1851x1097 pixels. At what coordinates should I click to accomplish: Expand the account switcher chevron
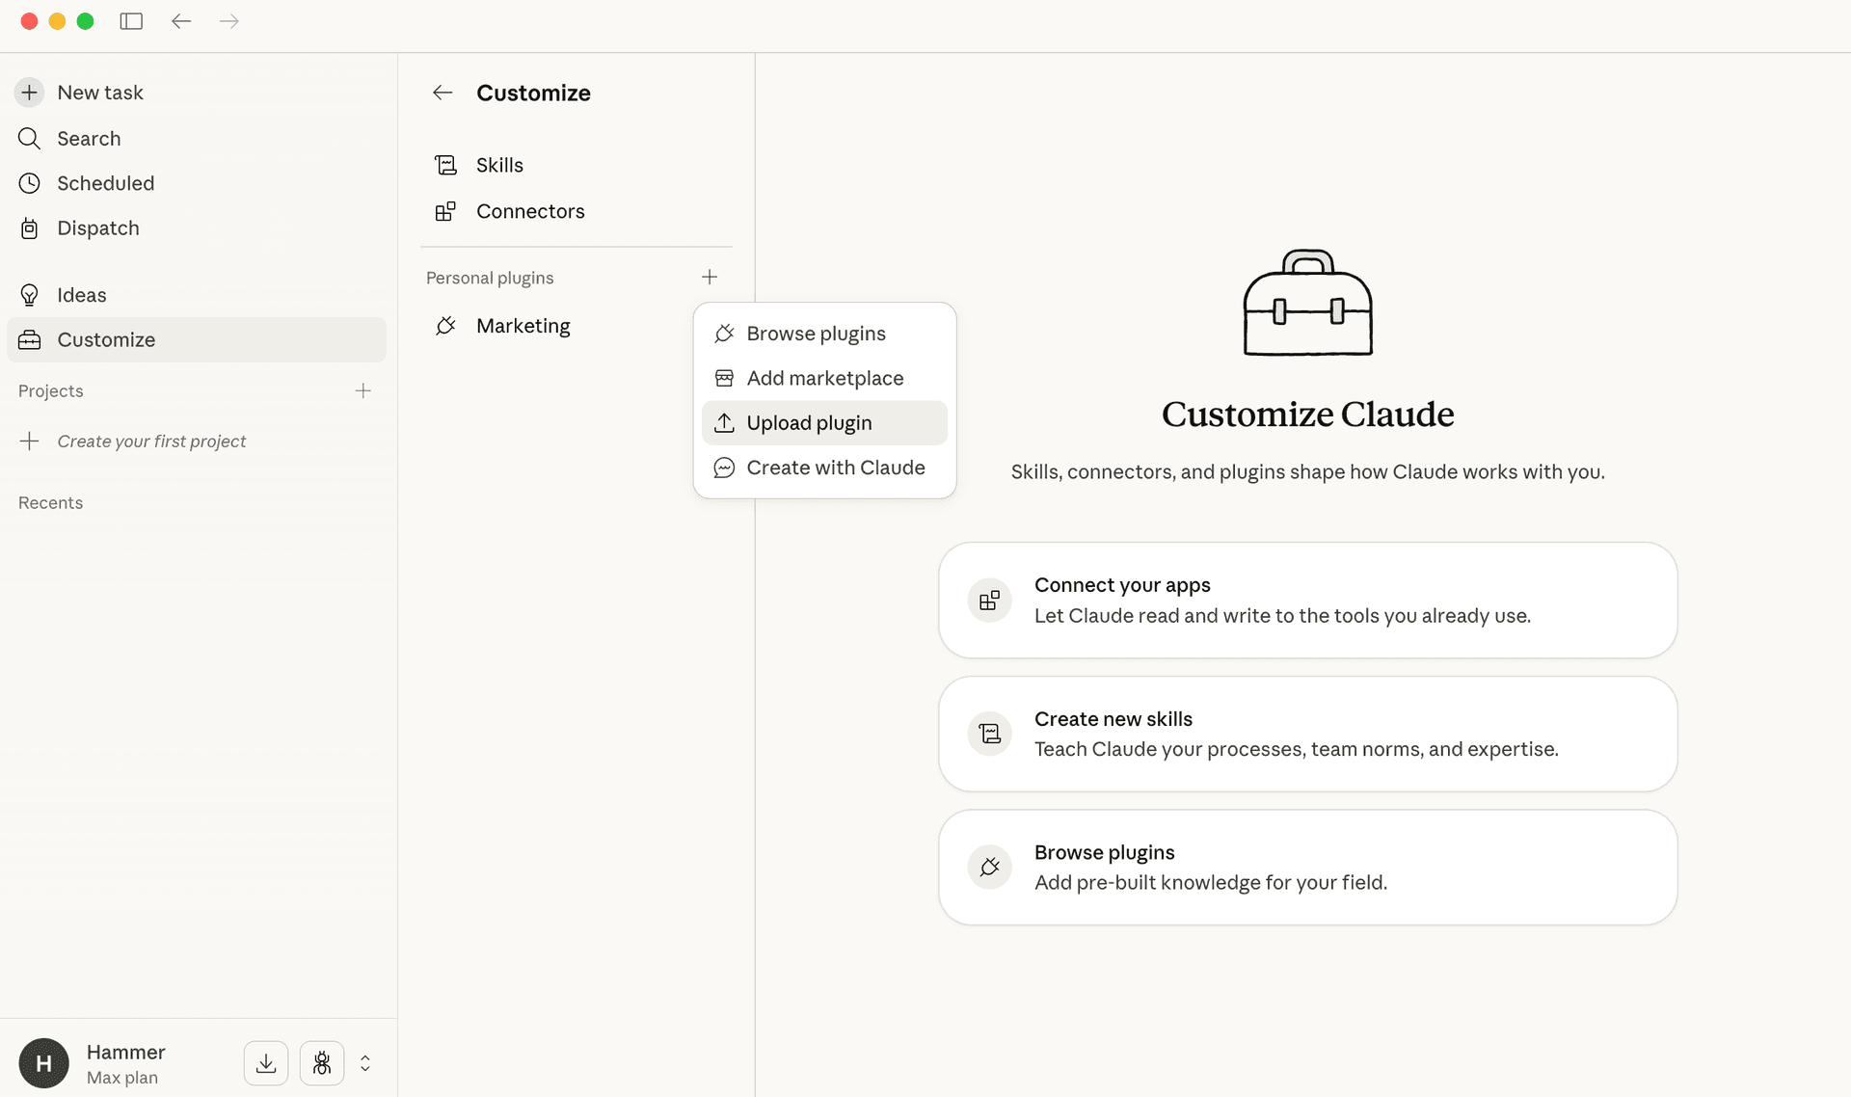click(365, 1063)
